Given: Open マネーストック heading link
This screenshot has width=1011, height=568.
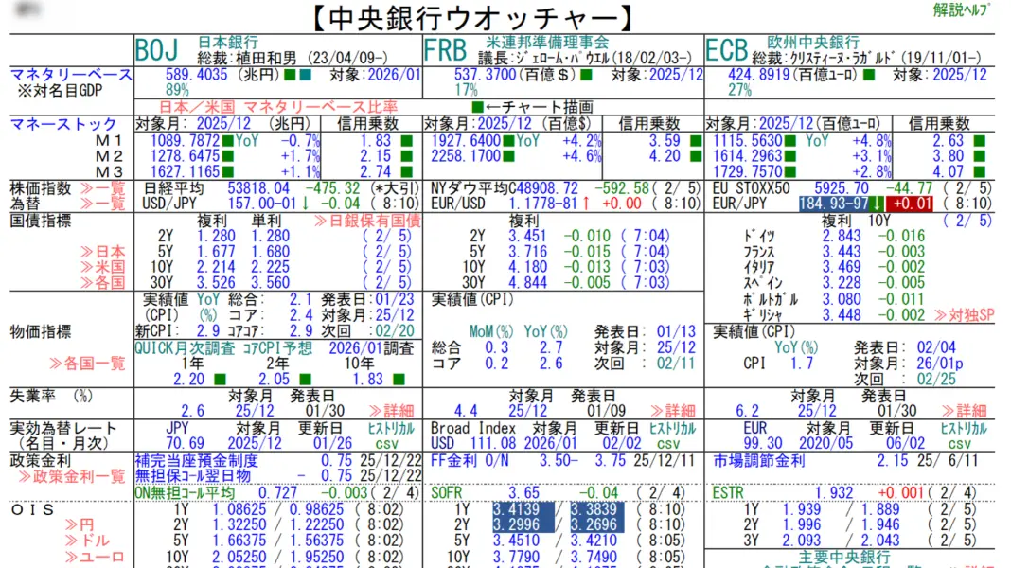Looking at the screenshot, I should 63,124.
